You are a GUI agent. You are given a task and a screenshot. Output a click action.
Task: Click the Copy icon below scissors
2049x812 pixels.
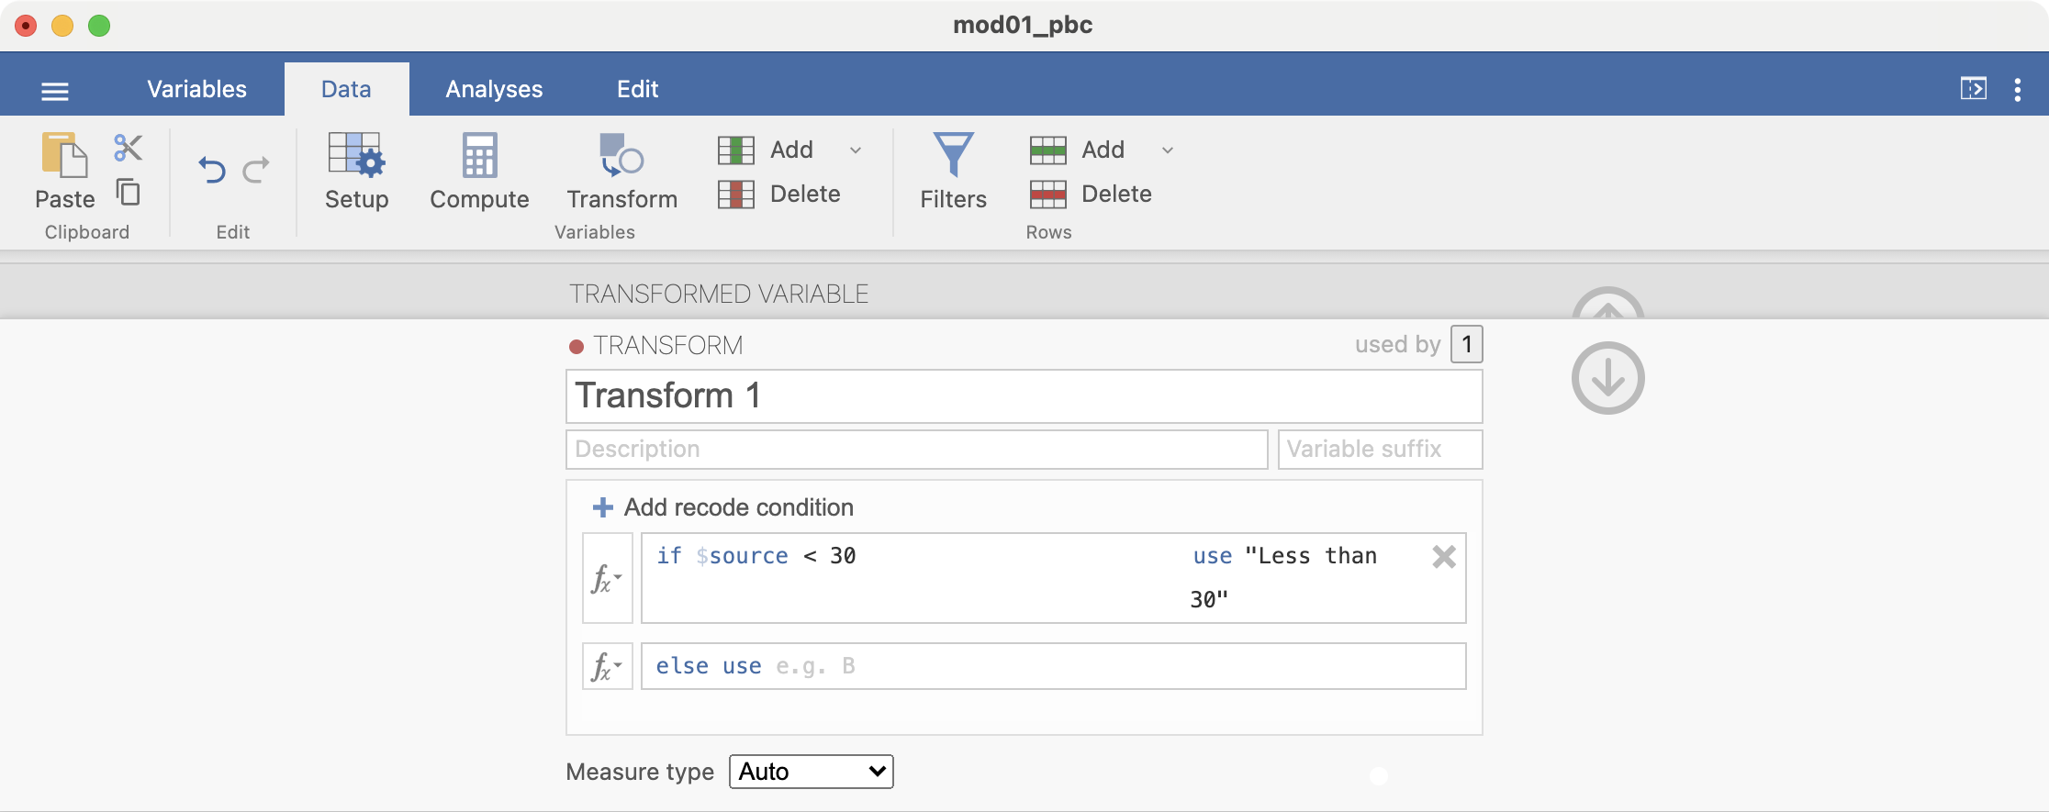[x=128, y=193]
